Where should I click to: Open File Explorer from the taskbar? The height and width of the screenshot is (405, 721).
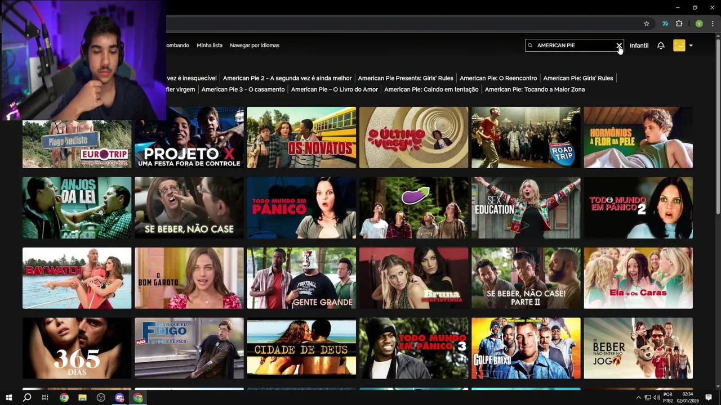[x=82, y=398]
